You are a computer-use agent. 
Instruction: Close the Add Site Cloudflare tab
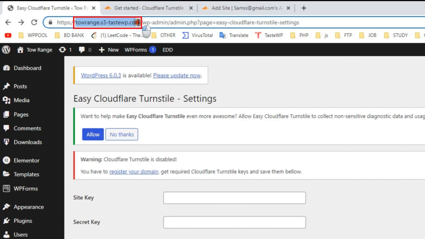[x=288, y=8]
